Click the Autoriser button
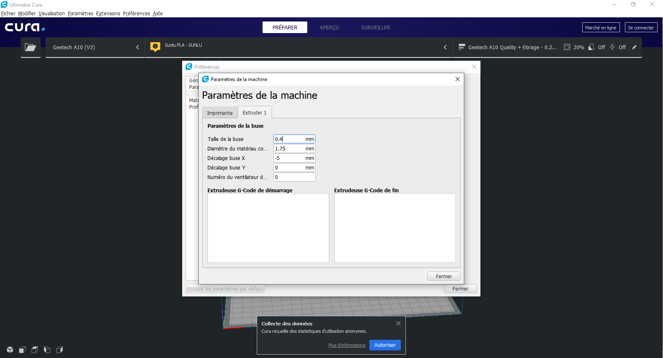The image size is (663, 358). click(x=385, y=345)
